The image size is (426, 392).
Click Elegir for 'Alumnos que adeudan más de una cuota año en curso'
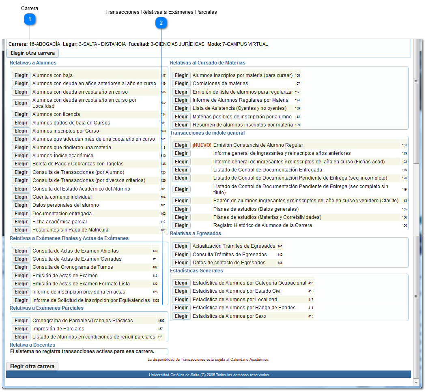coord(21,139)
